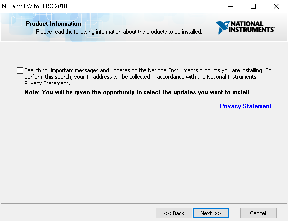Maximize the NI LabVIEW installer window
The image size is (288, 221).
click(x=253, y=6)
